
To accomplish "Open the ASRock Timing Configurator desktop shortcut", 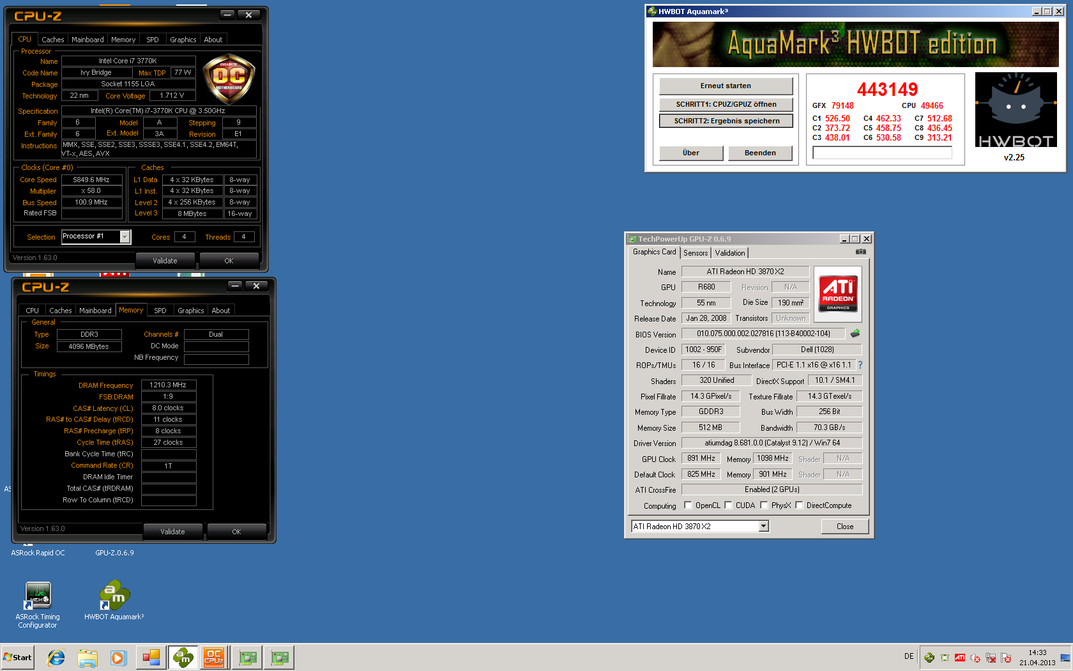I will click(x=38, y=605).
